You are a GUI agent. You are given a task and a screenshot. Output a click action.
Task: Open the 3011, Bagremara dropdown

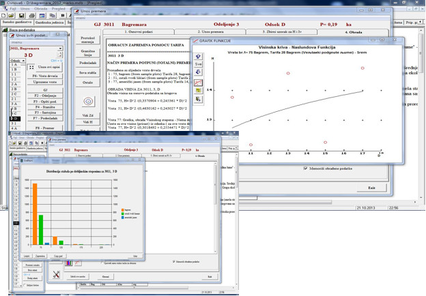click(60, 48)
